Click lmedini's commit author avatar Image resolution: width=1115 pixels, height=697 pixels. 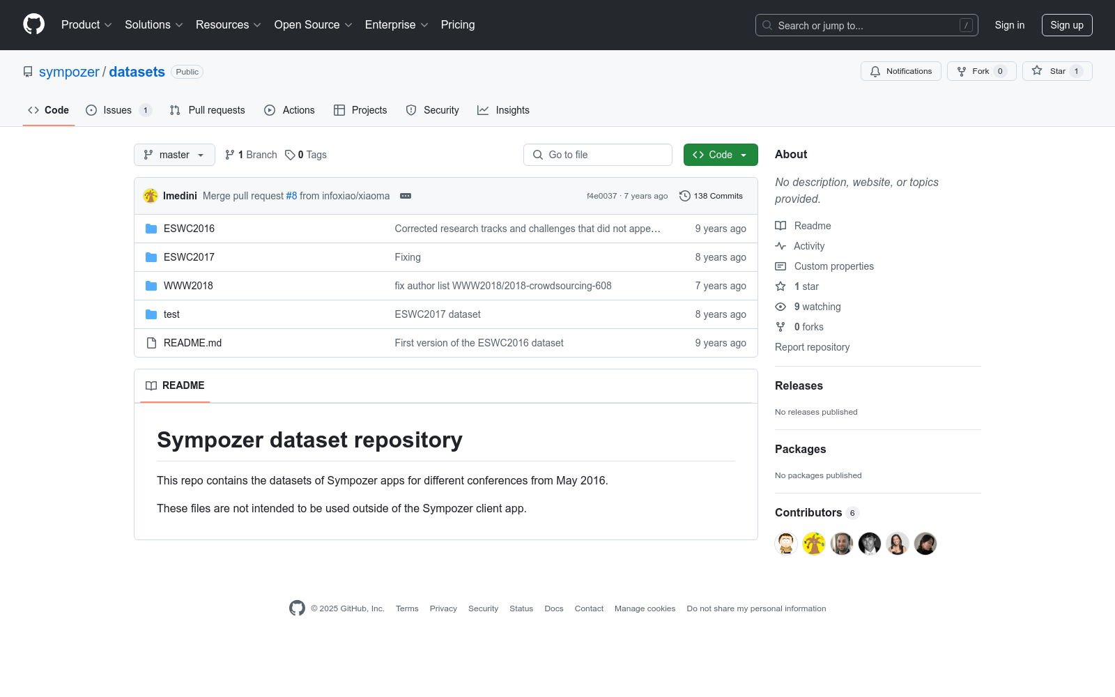(x=151, y=196)
